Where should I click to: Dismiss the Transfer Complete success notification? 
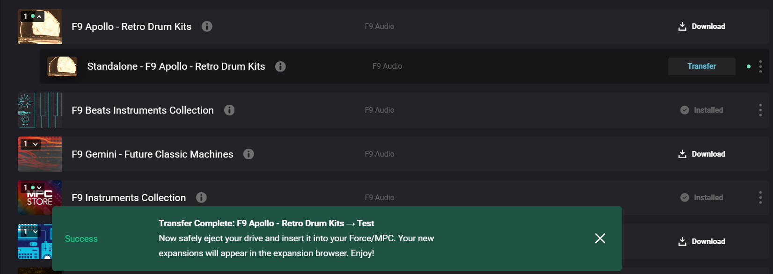pos(600,238)
